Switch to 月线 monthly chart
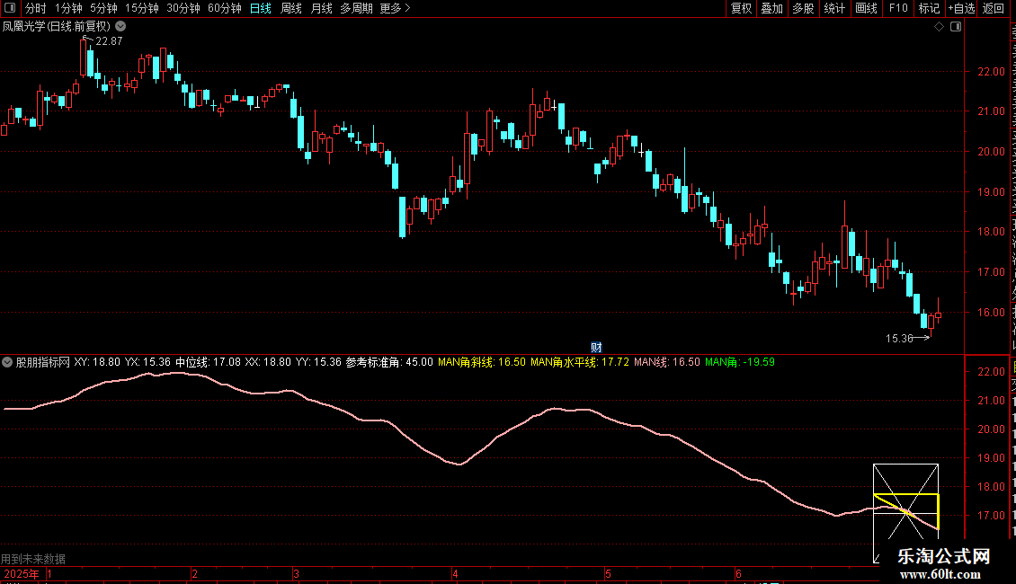 [x=321, y=8]
